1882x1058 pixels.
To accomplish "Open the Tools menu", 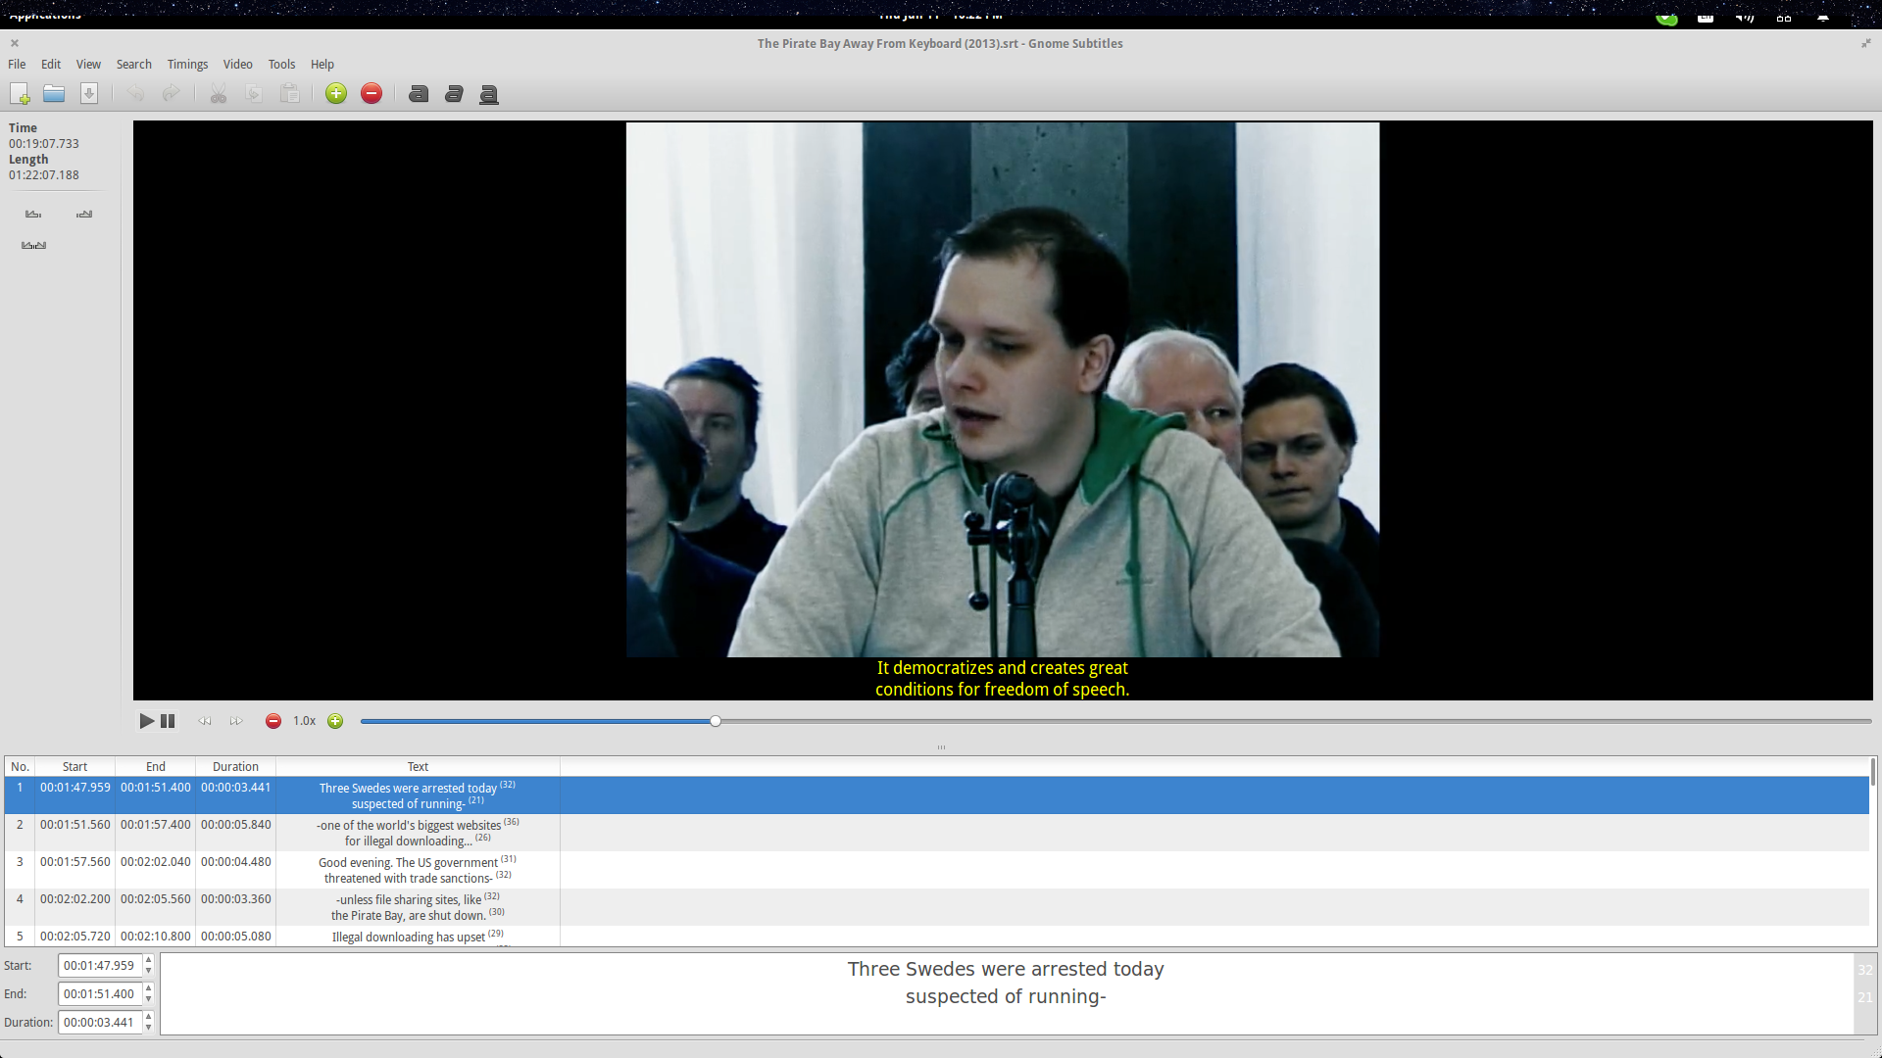I will (x=281, y=65).
